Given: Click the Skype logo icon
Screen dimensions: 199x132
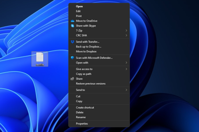Looking at the screenshot, I should click(x=72, y=26).
